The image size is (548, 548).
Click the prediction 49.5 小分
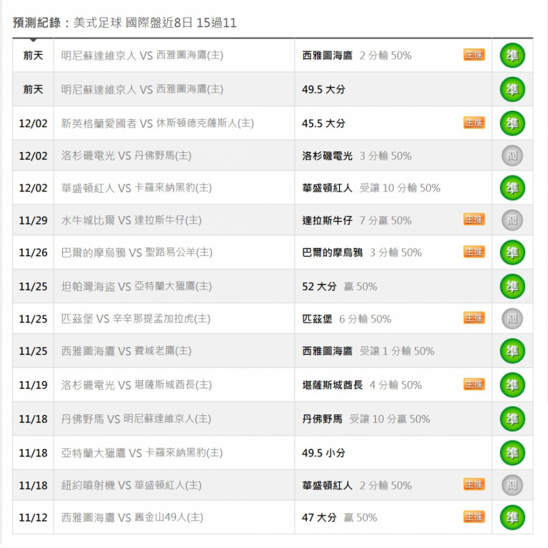(324, 453)
